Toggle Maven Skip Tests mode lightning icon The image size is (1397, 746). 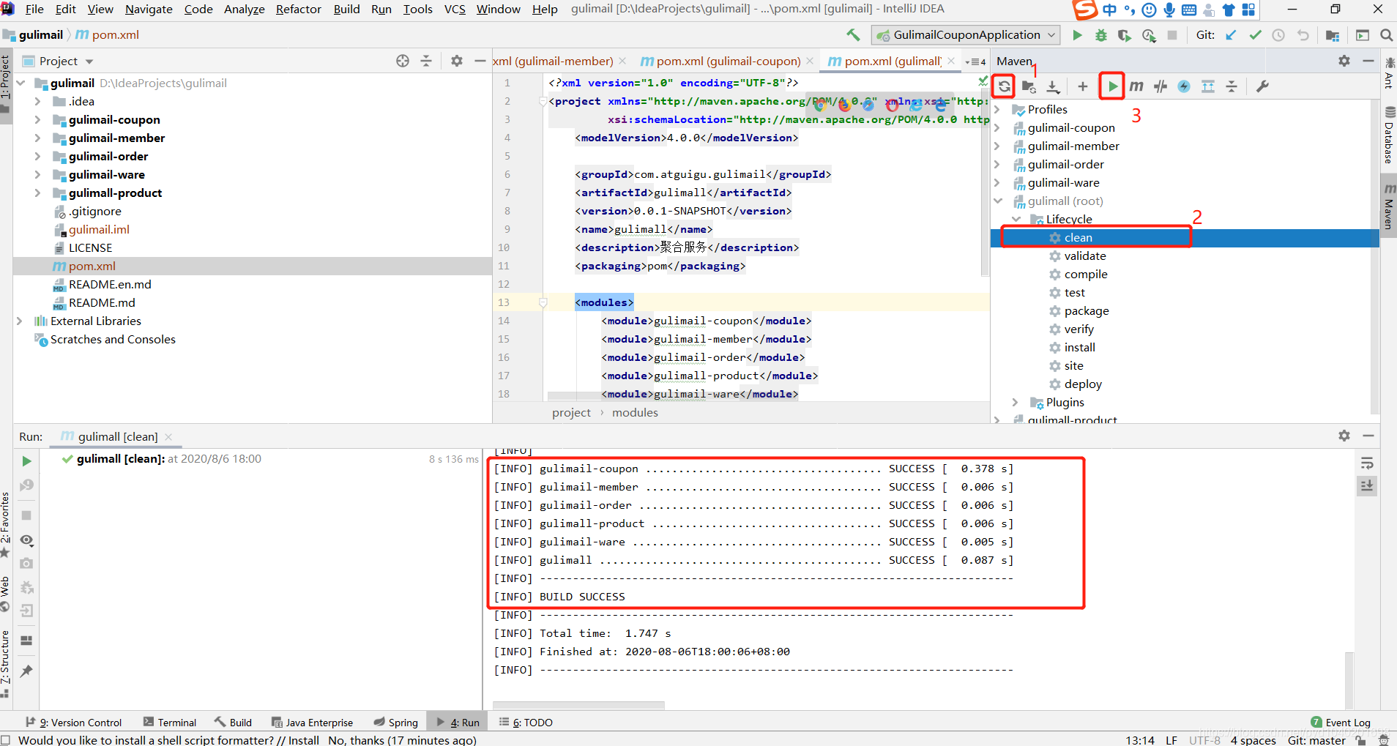click(x=1184, y=86)
